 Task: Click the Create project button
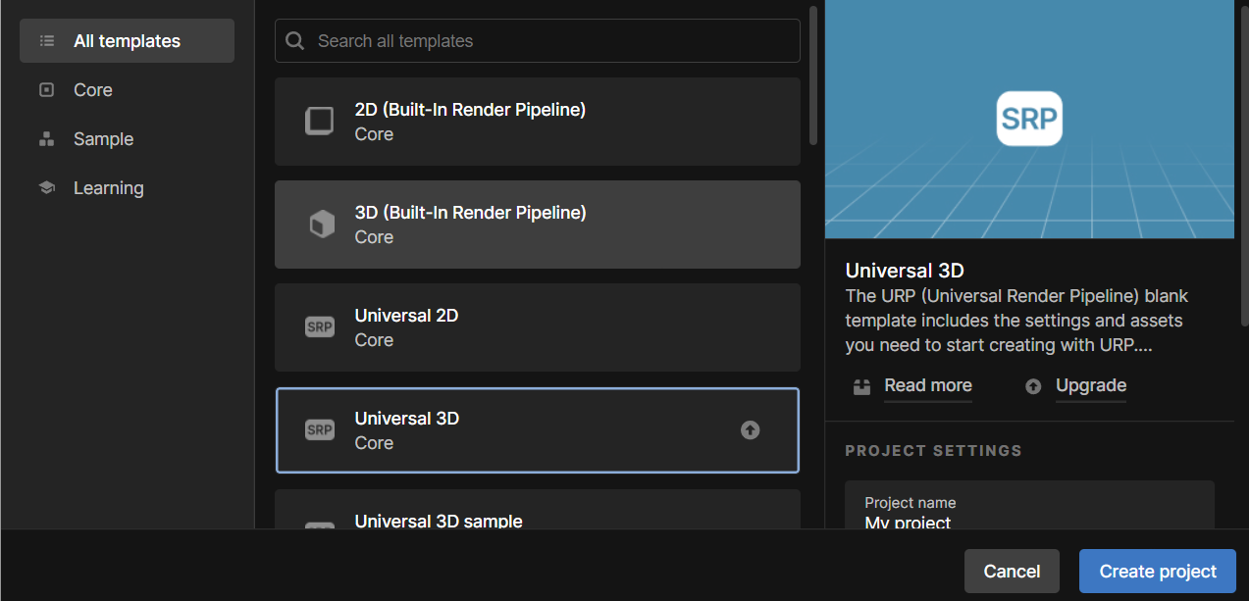1158,571
